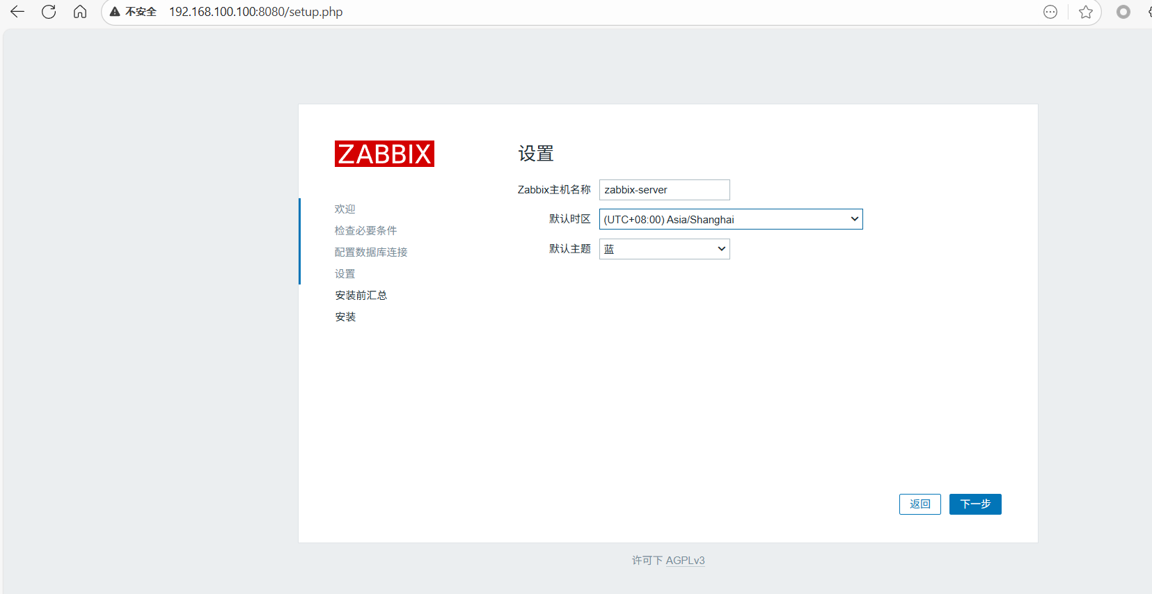Select the 检查必要条件 step

coord(365,230)
